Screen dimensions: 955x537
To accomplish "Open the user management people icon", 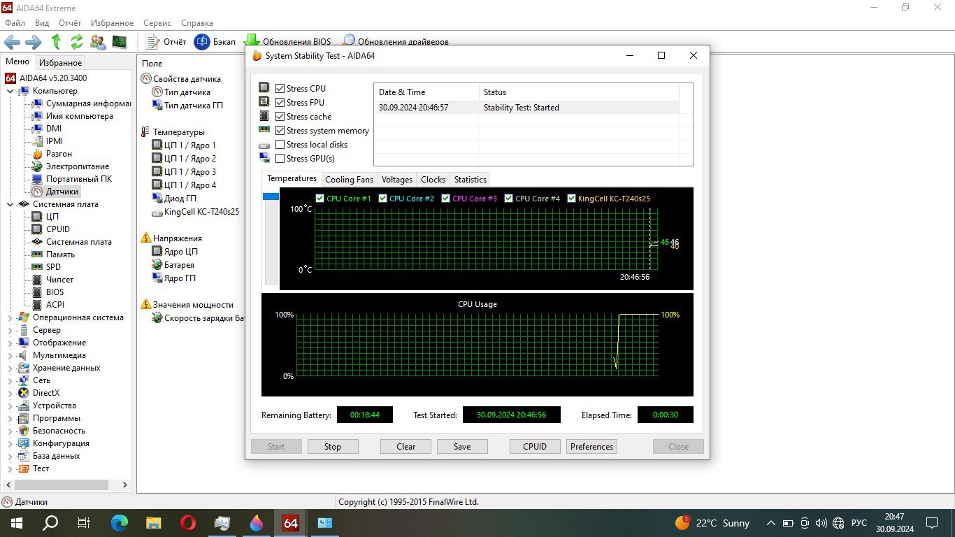I will coord(98,42).
